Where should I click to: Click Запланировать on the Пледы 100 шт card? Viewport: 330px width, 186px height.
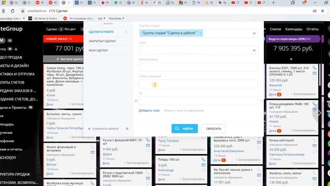192,179
